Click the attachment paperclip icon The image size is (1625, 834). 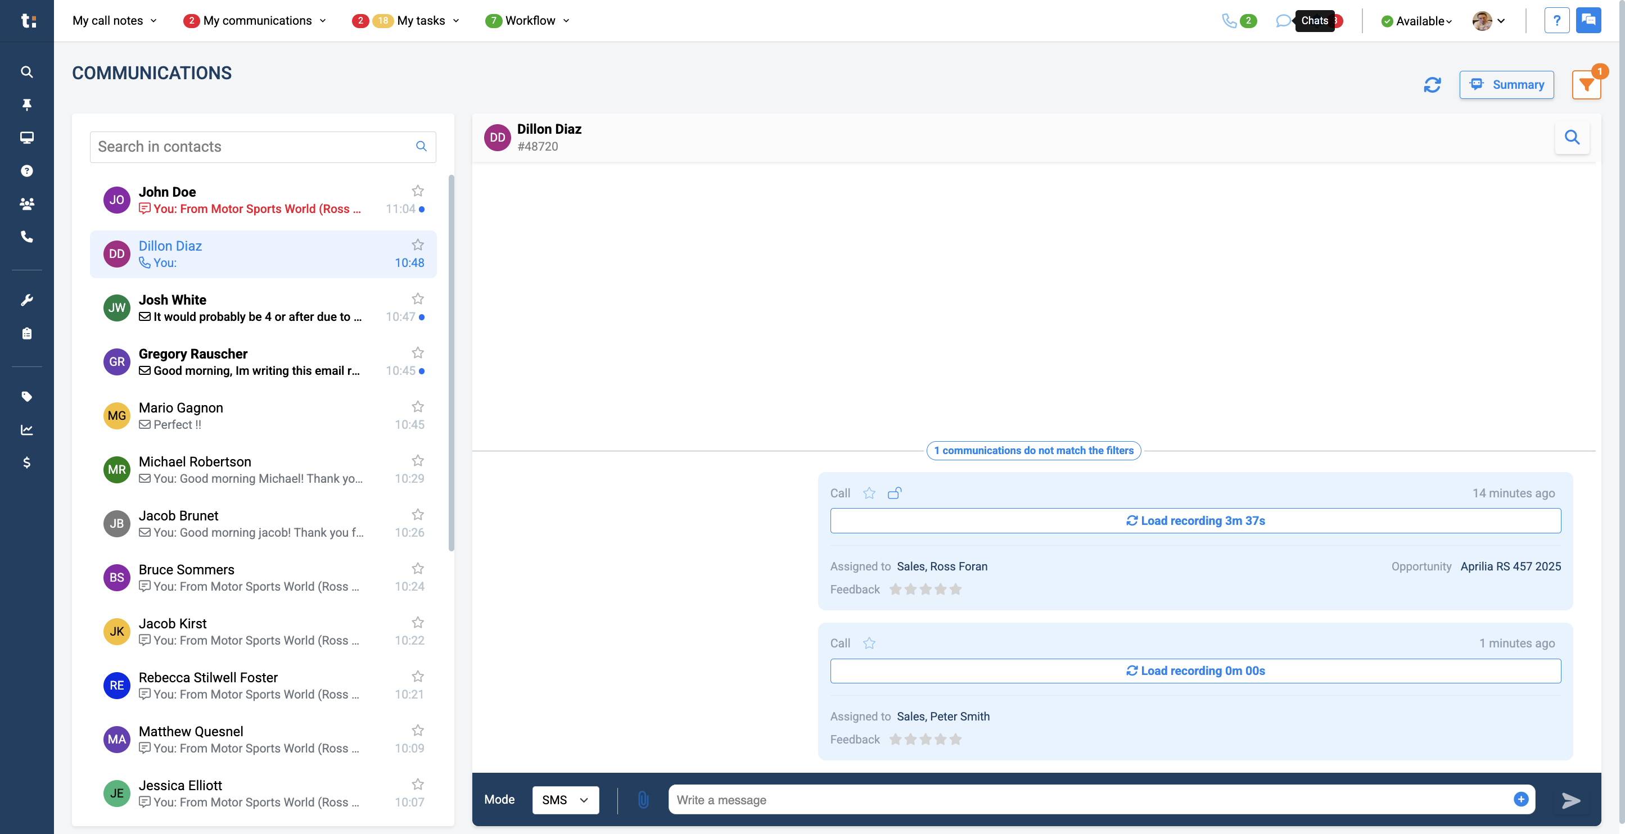643,799
